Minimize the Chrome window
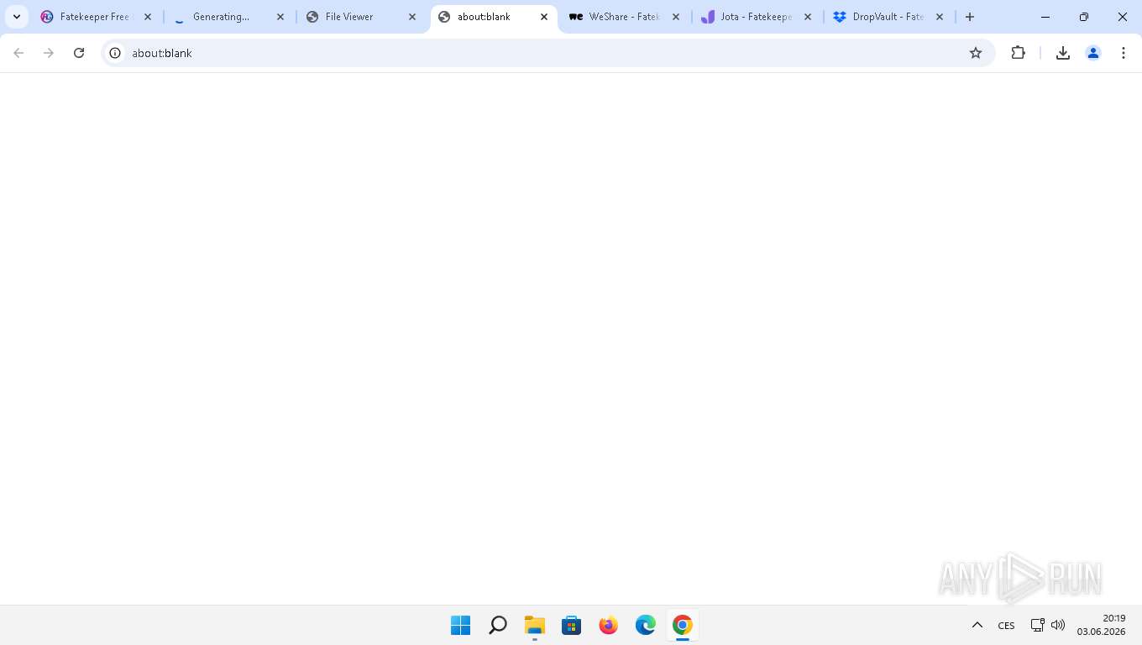The width and height of the screenshot is (1142, 645). coord(1045,17)
